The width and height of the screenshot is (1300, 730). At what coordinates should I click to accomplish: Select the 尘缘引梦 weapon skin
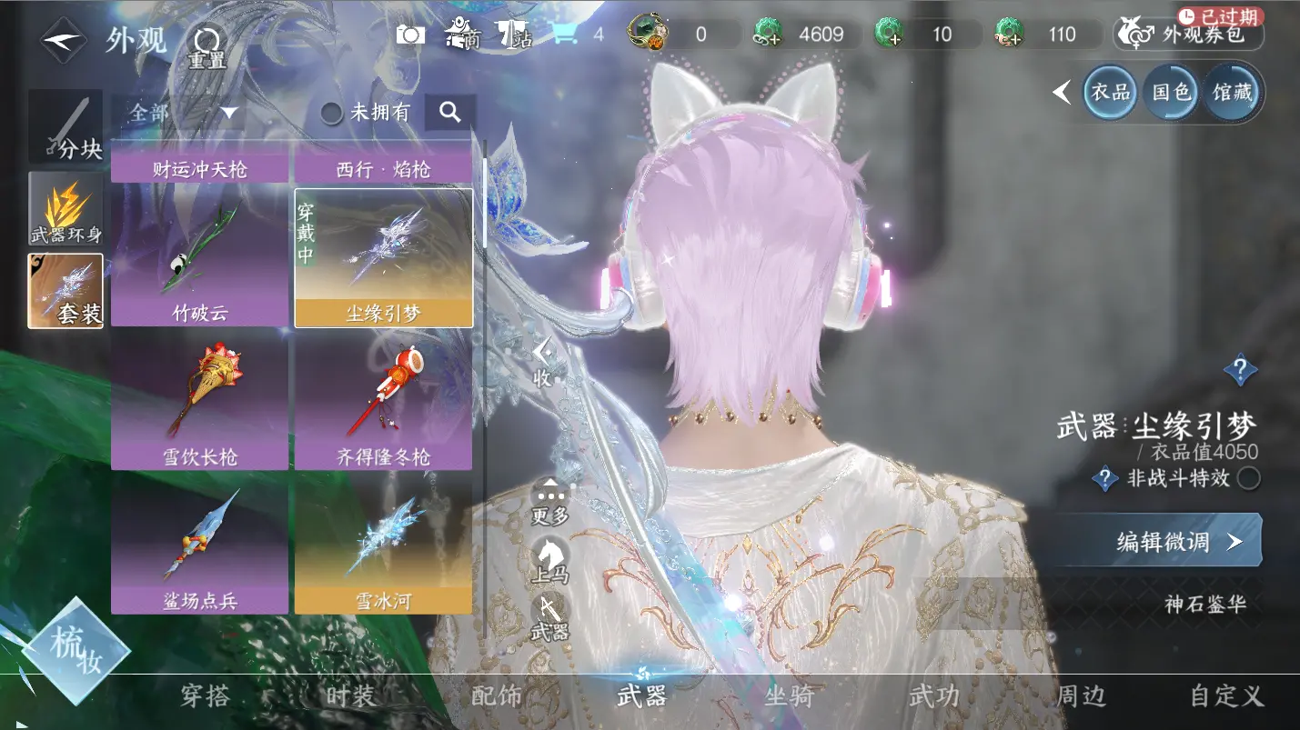point(383,257)
